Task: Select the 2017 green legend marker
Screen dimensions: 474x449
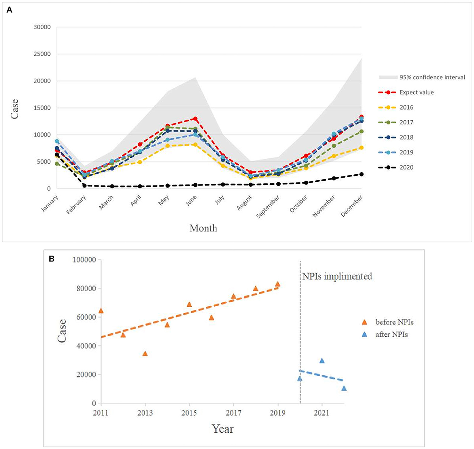Action: click(x=387, y=122)
